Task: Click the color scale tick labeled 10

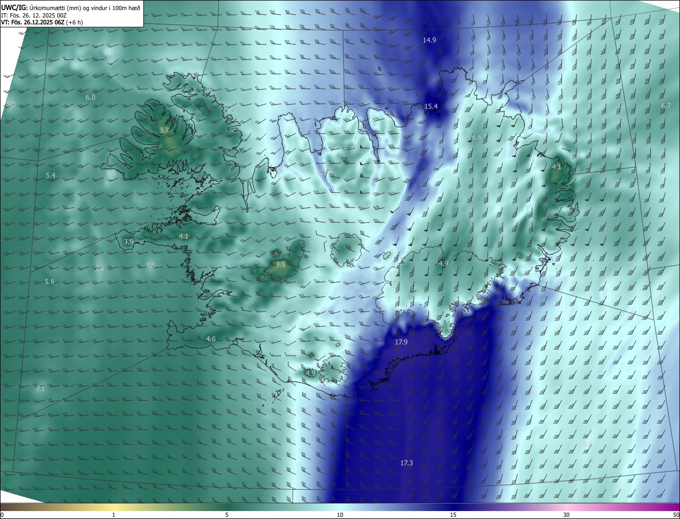Action: coord(340,515)
